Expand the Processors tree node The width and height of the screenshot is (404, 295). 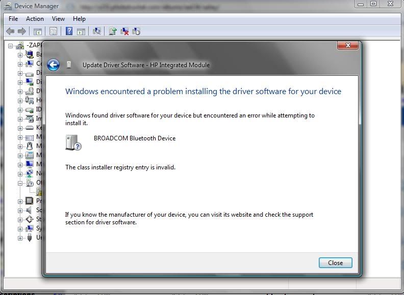coord(20,201)
